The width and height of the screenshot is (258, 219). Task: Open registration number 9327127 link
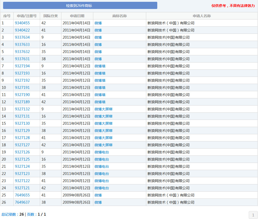[22, 145]
